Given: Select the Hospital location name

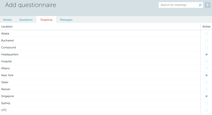Looking at the screenshot, I should coord(6,61).
